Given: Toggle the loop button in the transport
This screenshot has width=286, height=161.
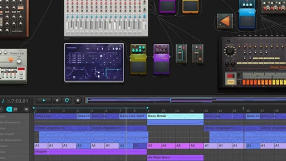Looking at the screenshot, I should tap(67, 101).
